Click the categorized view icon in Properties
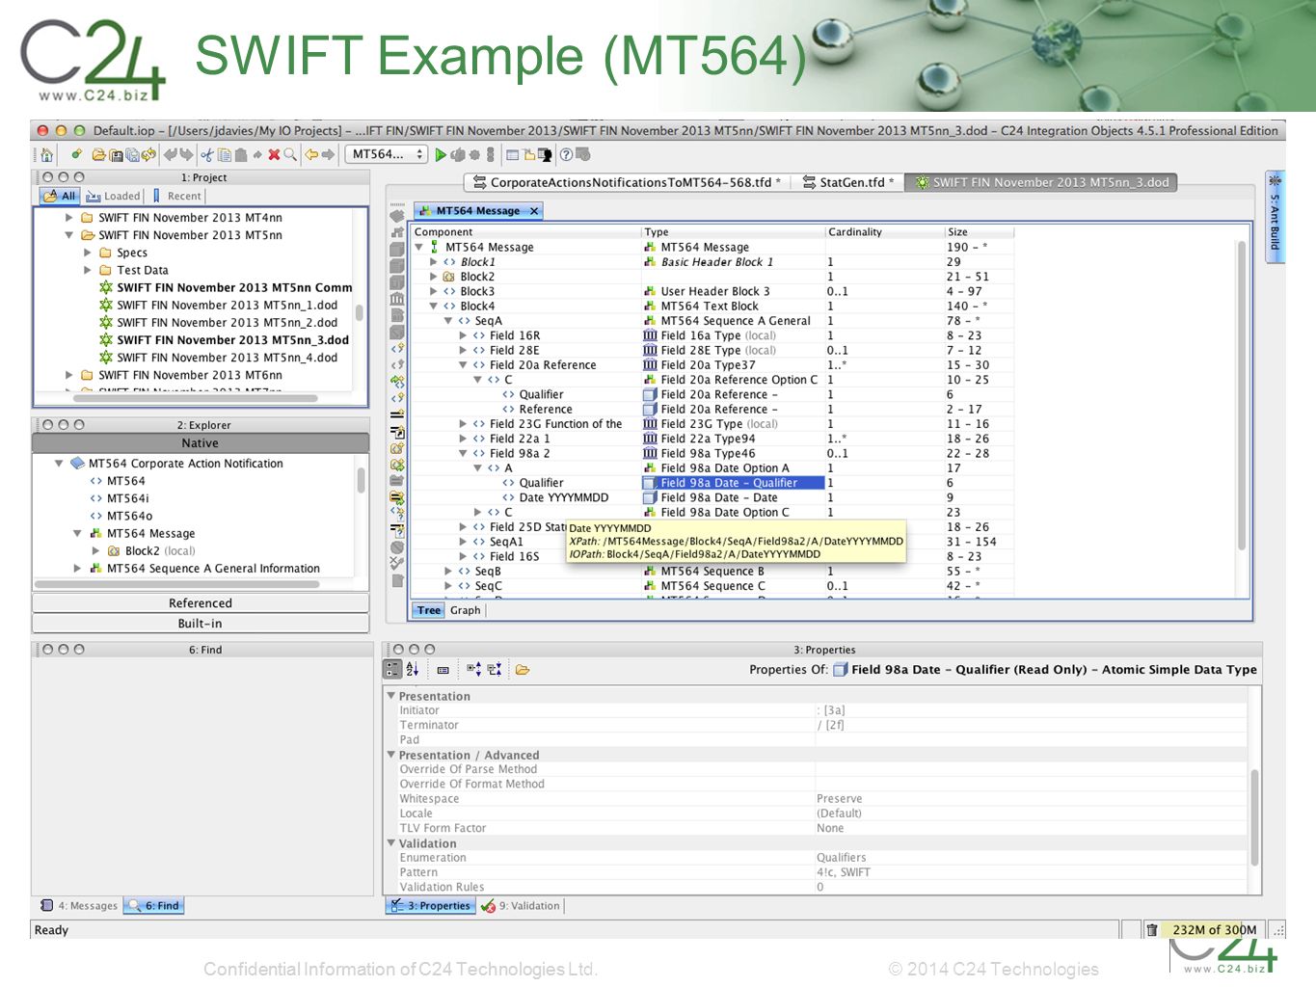This screenshot has height=987, width=1316. point(392,669)
